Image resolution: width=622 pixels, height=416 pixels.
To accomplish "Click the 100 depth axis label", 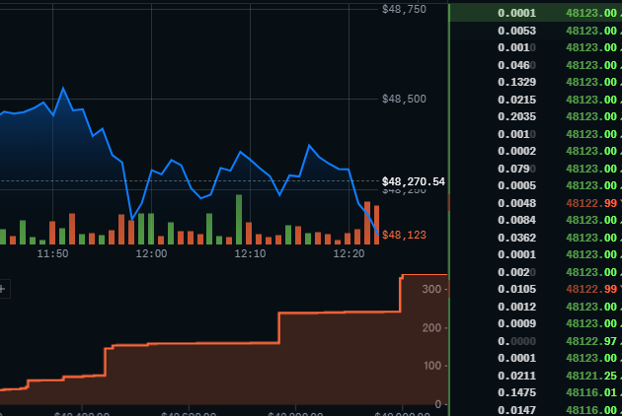I will pos(432,366).
